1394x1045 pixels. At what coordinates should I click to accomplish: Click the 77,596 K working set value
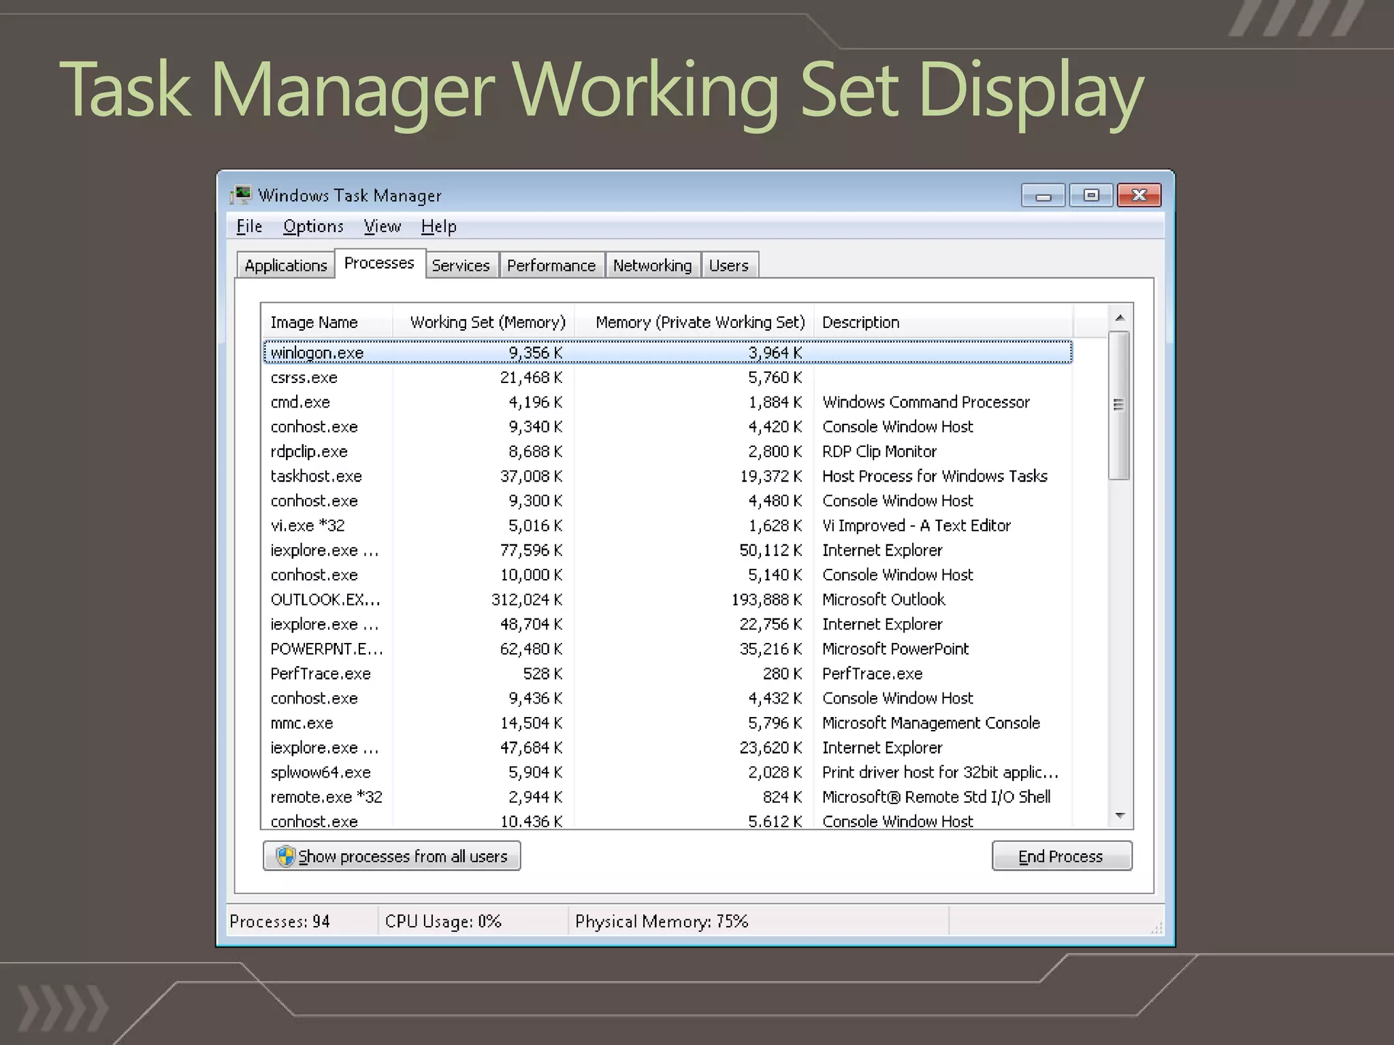[531, 550]
